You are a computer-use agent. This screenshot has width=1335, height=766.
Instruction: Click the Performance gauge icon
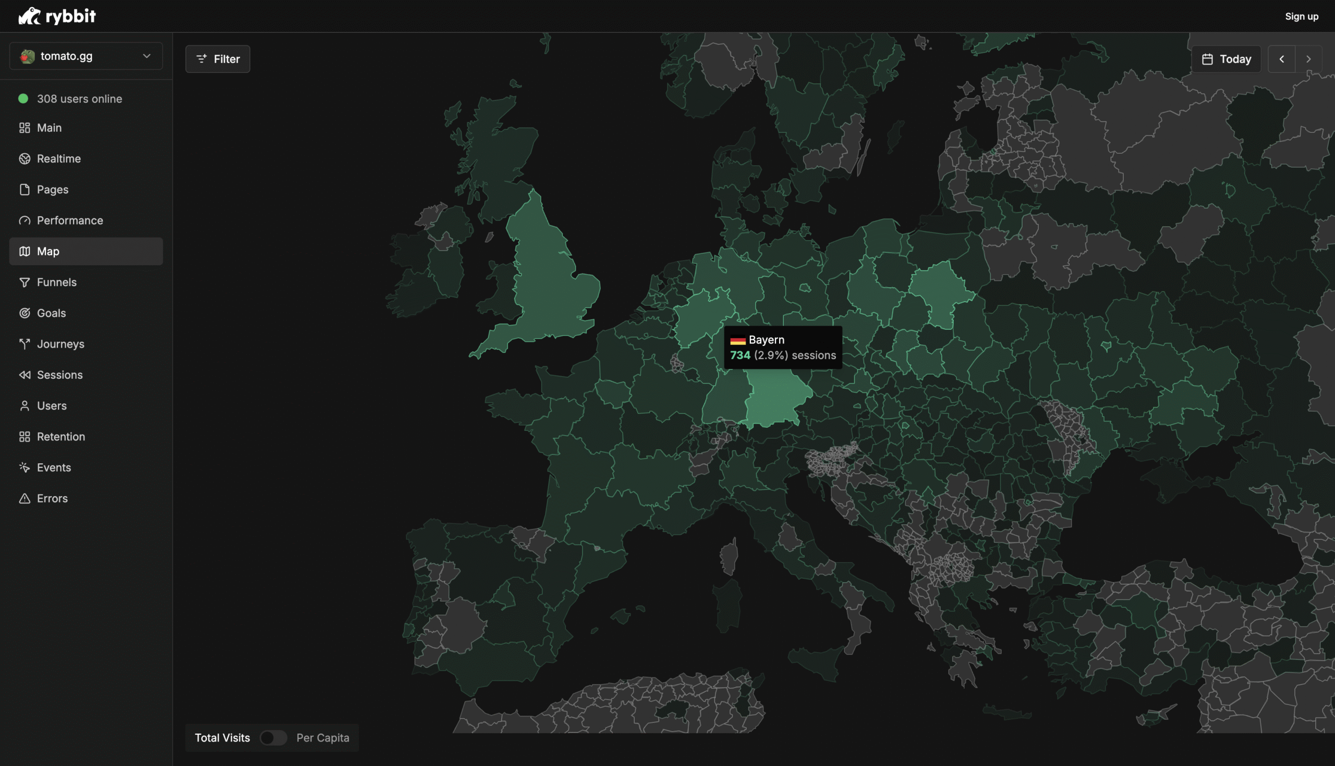(24, 220)
